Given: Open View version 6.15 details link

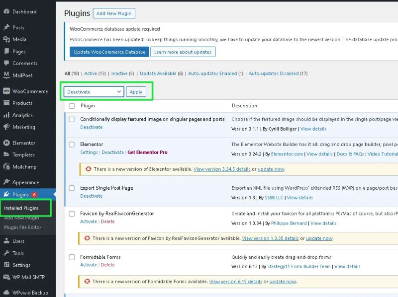Looking at the screenshot, I should [235, 282].
